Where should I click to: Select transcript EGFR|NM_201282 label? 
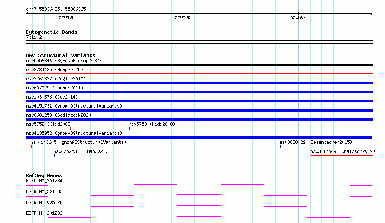pos(44,213)
